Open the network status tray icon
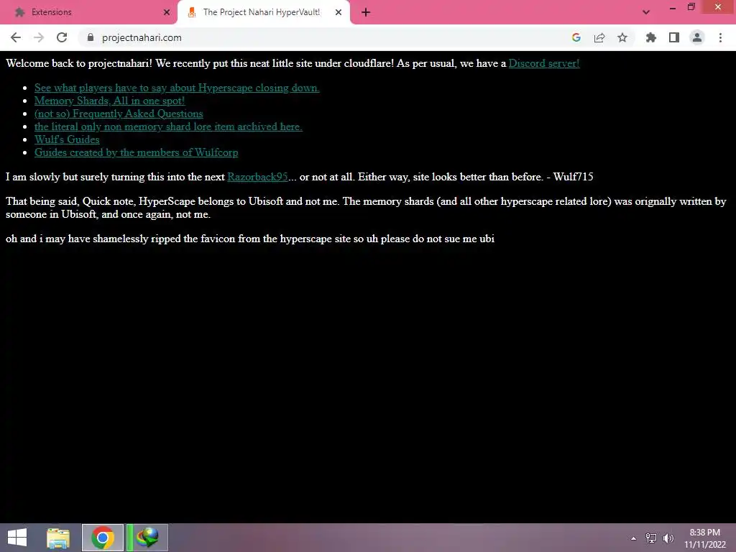This screenshot has height=552, width=736. click(x=651, y=538)
